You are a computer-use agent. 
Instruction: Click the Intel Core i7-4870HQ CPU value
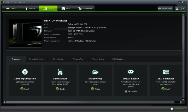87,28
